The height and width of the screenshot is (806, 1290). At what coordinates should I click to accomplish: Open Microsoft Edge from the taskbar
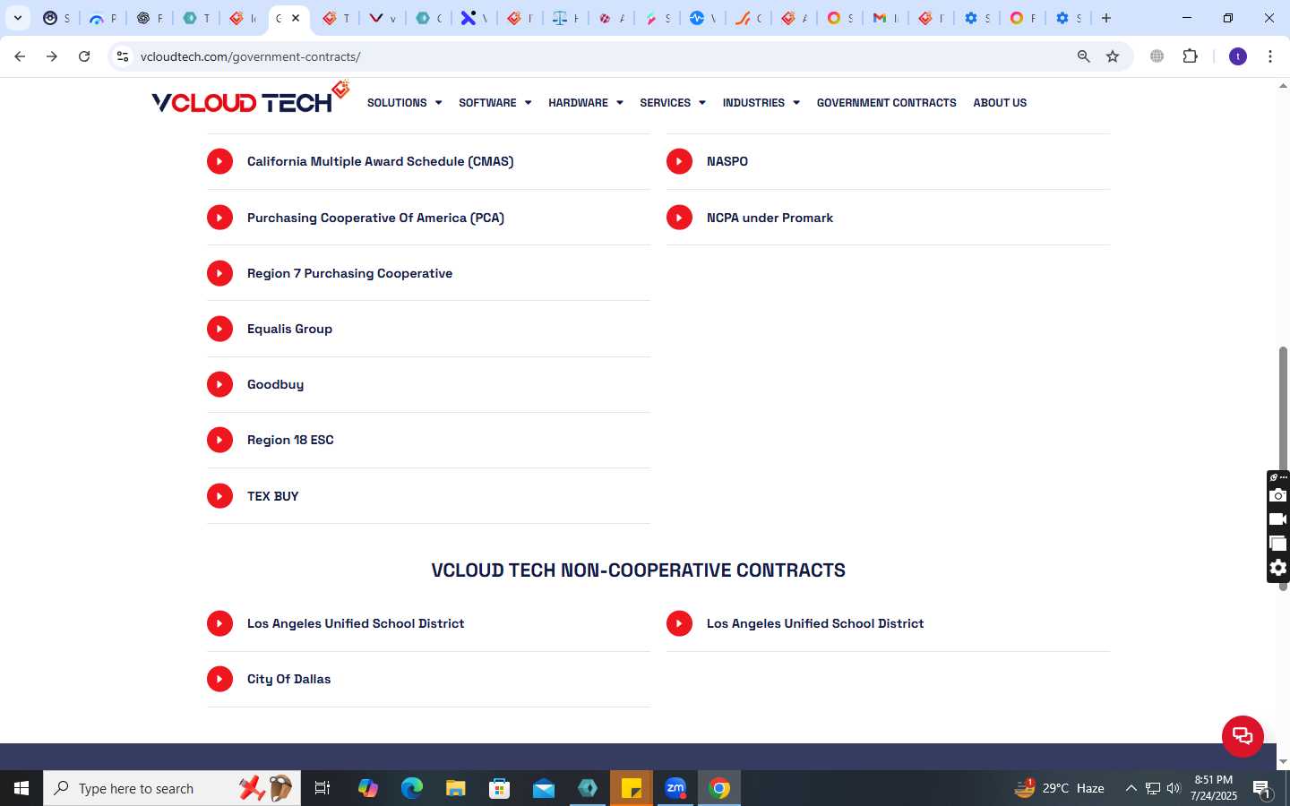click(412, 788)
